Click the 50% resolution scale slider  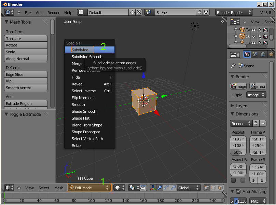238,152
